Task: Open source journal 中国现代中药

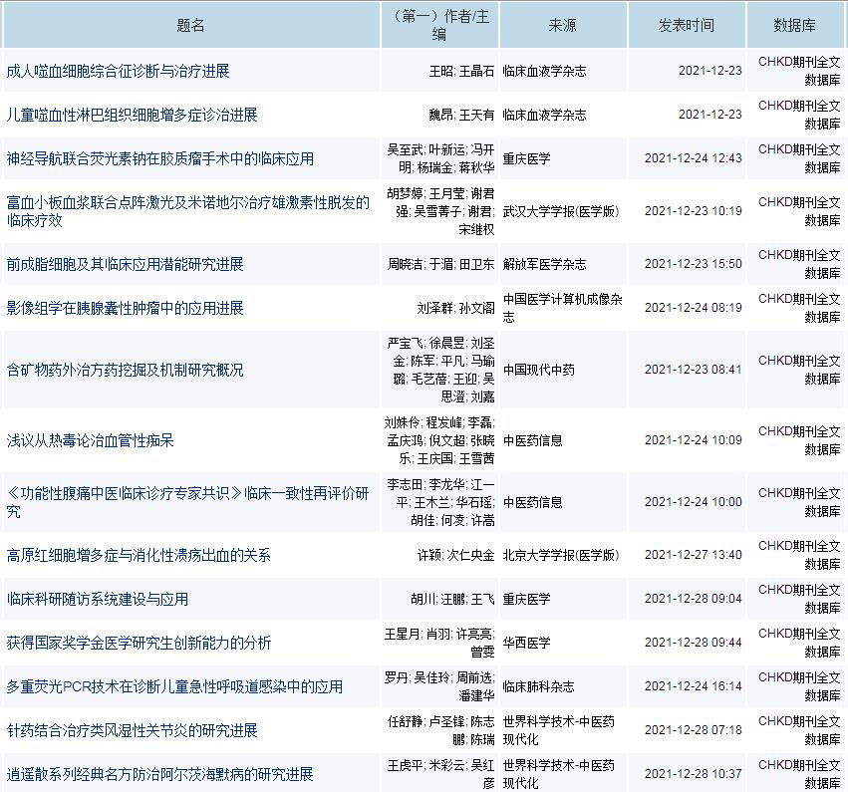Action: click(x=538, y=370)
